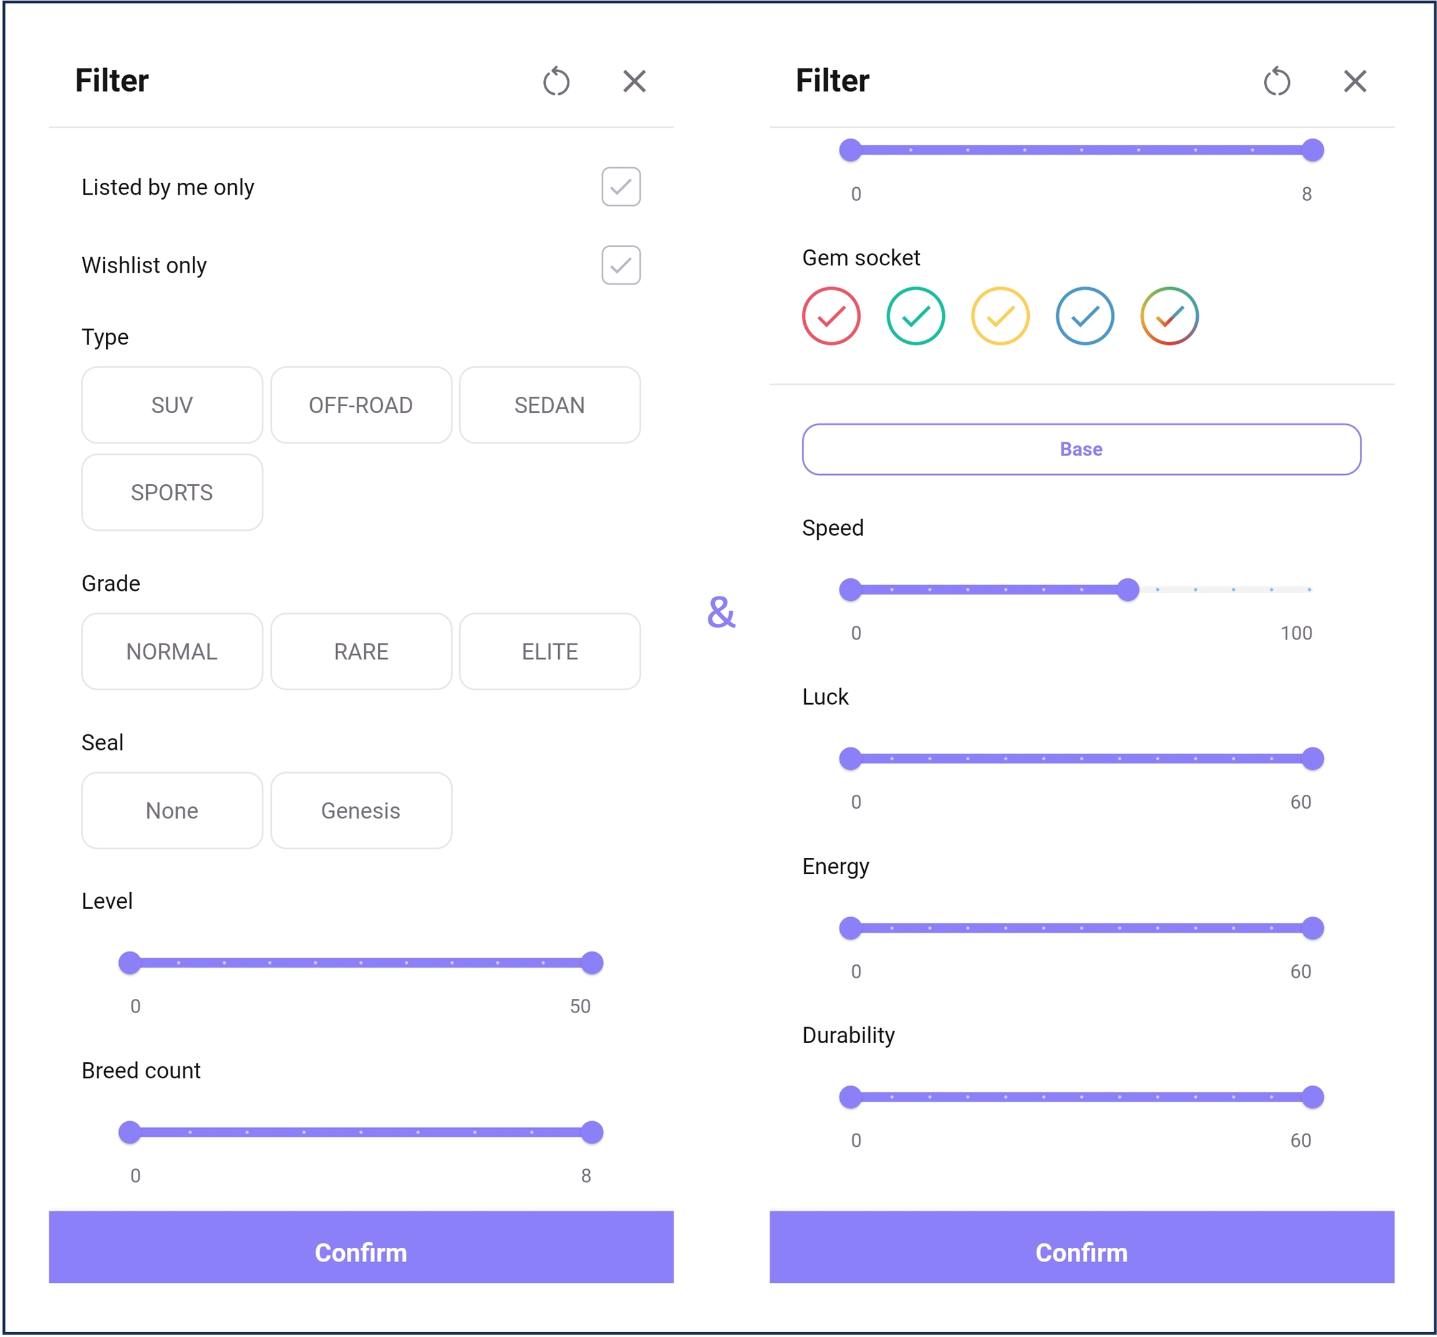This screenshot has height=1337, width=1437.
Task: Toggle the green gem socket circle
Action: 915,316
